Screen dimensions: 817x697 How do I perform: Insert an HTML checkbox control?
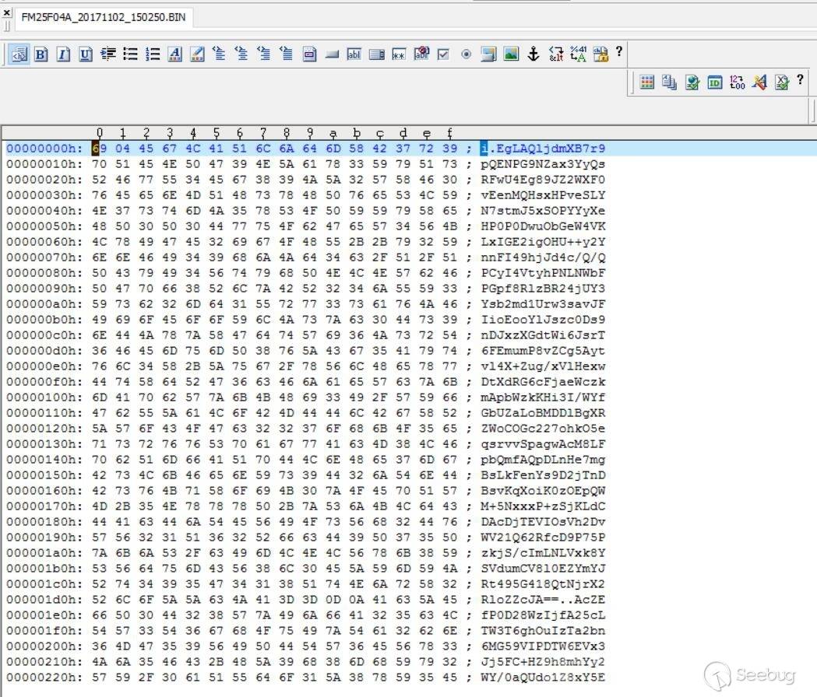click(x=443, y=54)
